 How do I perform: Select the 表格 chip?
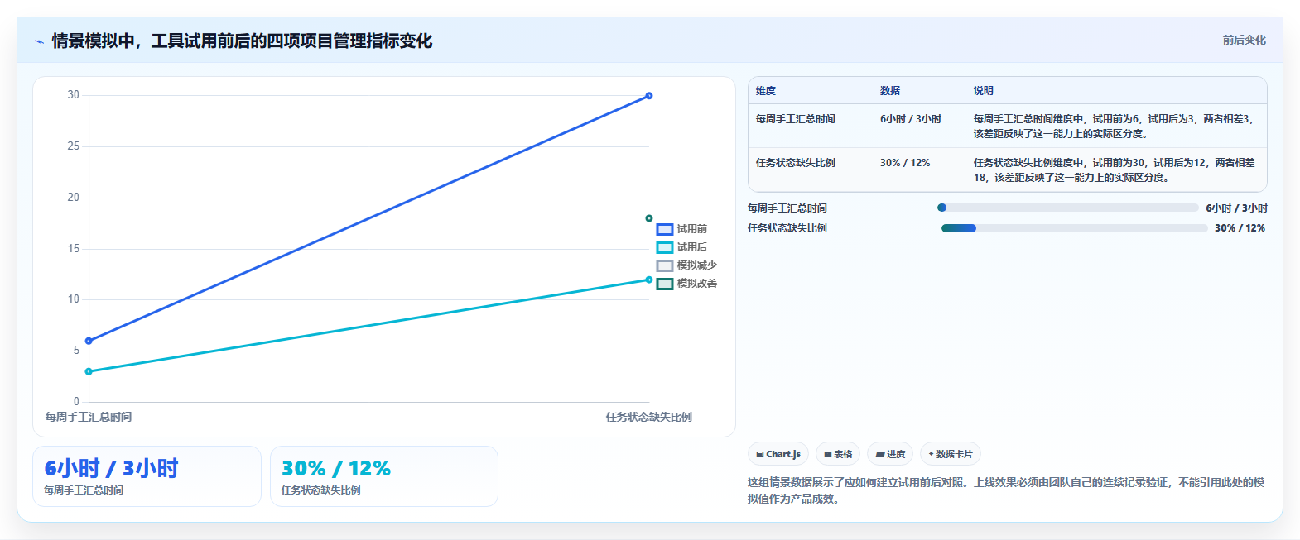838,454
